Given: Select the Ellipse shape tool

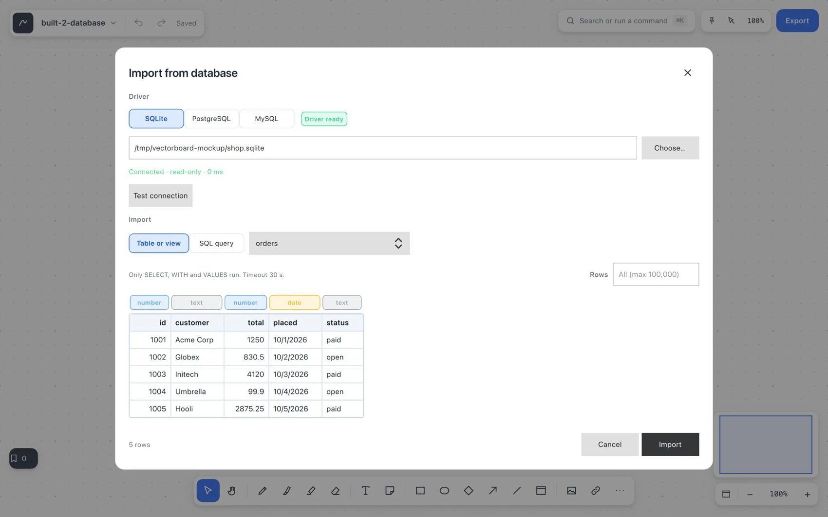Looking at the screenshot, I should coord(444,490).
